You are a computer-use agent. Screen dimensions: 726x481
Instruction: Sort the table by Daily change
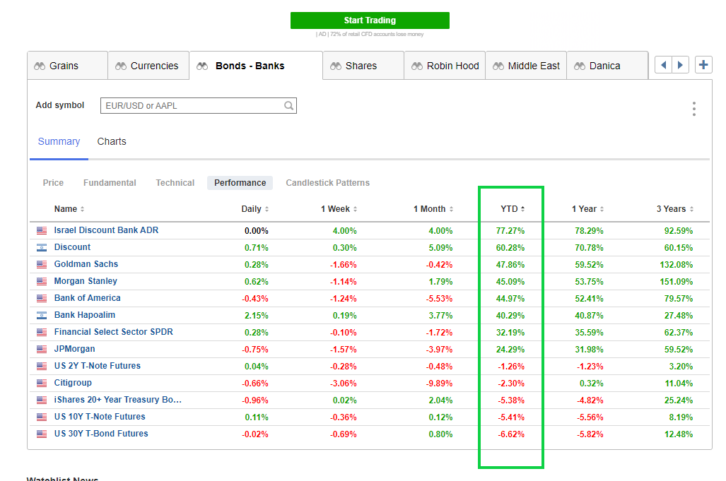click(254, 209)
